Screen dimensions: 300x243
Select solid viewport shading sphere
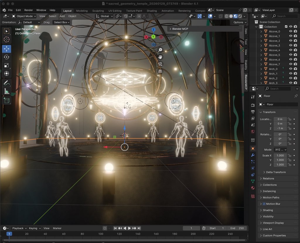tap(231, 16)
